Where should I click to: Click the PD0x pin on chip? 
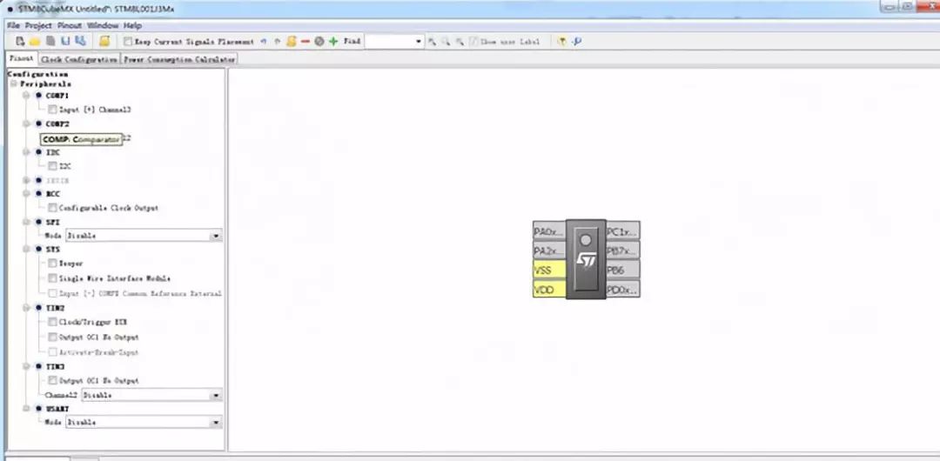pyautogui.click(x=623, y=290)
